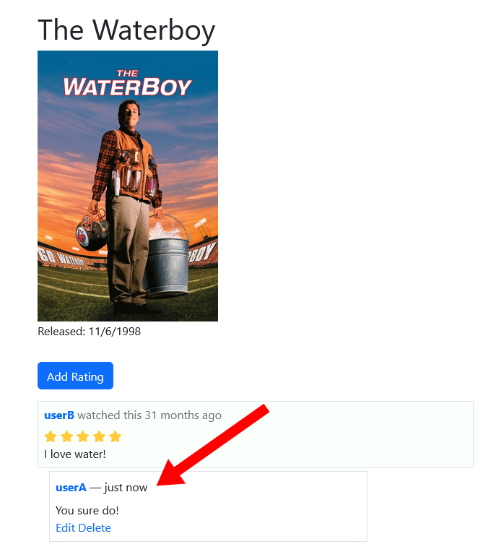Click the 'You sure do!' reply text
Screen dimensions: 496x544
pyautogui.click(x=87, y=510)
